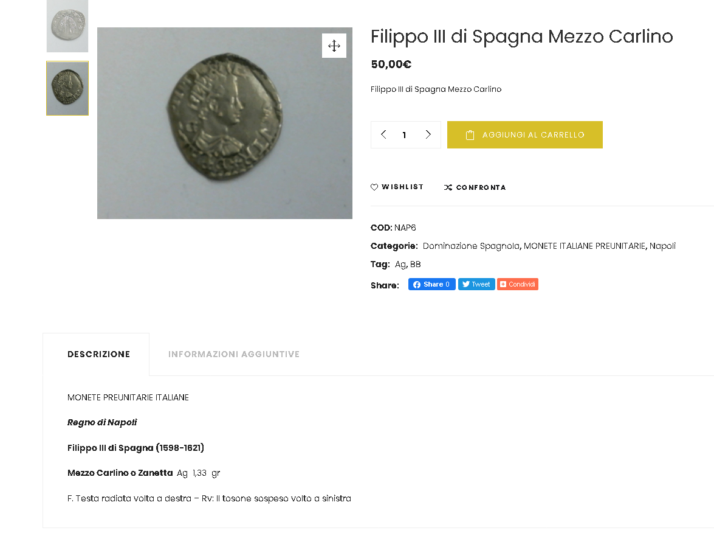This screenshot has width=714, height=533.
Task: Share on Facebook button
Action: coord(431,284)
